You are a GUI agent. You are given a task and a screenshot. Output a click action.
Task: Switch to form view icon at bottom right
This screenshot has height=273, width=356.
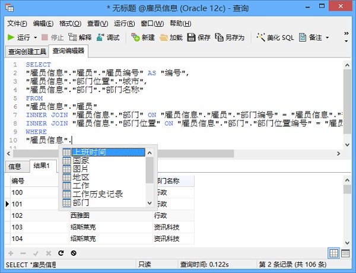coord(347,253)
